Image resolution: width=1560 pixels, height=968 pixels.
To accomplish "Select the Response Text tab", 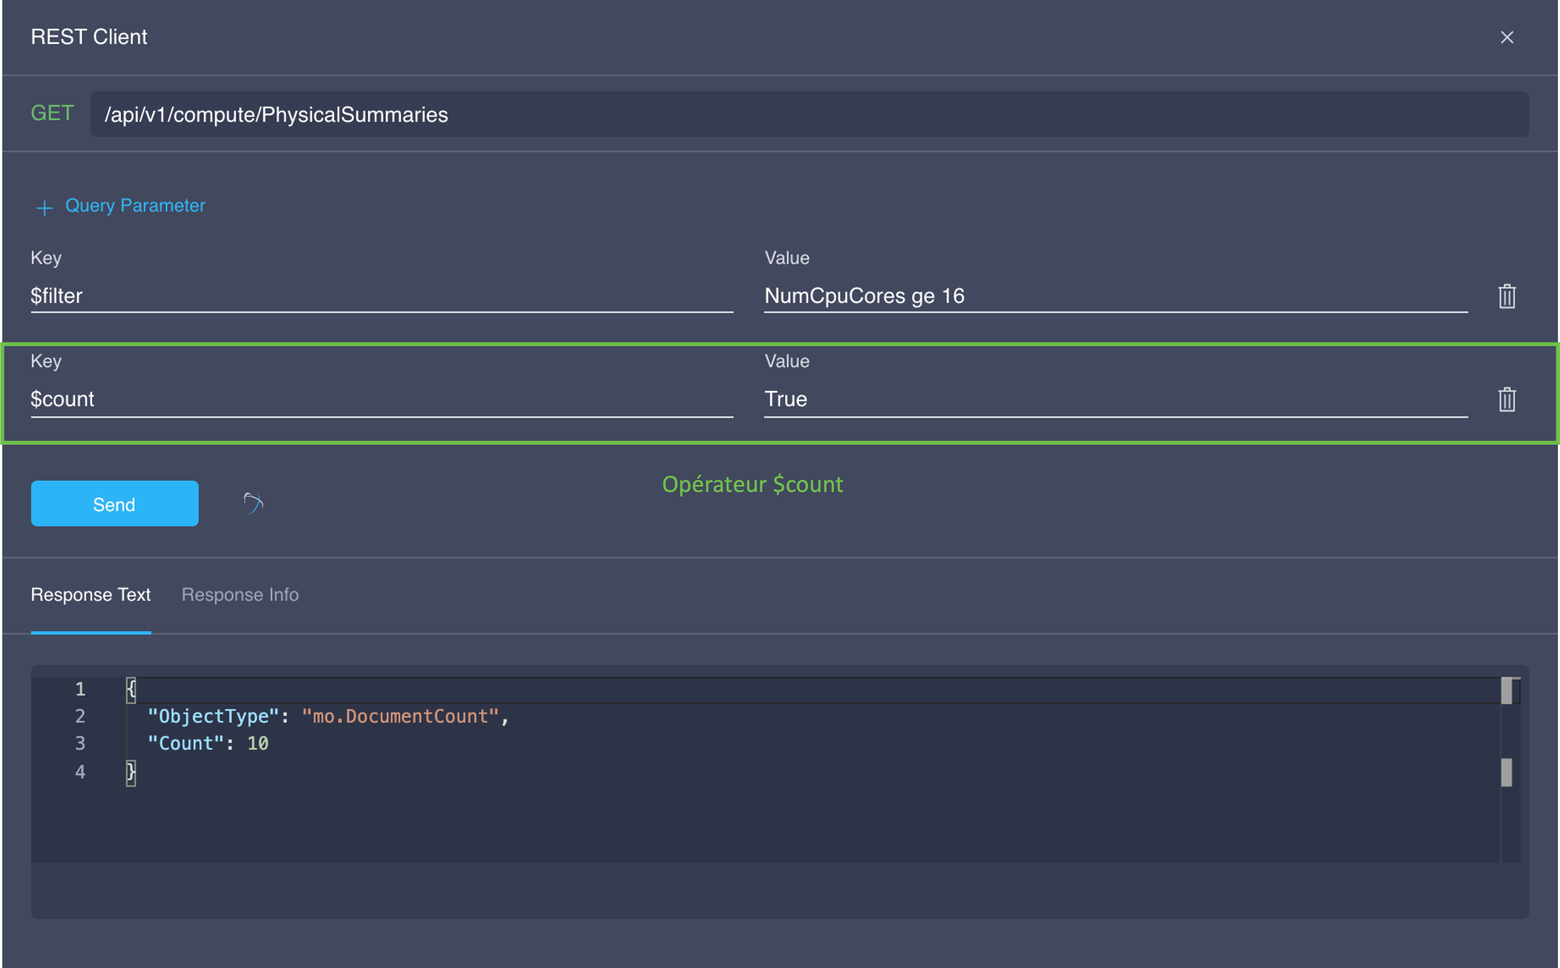I will (91, 595).
